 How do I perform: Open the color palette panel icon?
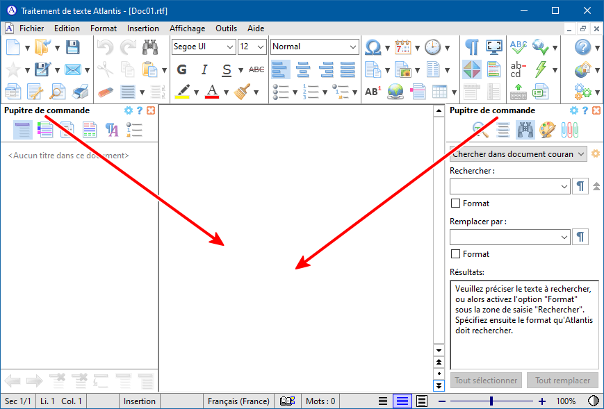pyautogui.click(x=548, y=130)
